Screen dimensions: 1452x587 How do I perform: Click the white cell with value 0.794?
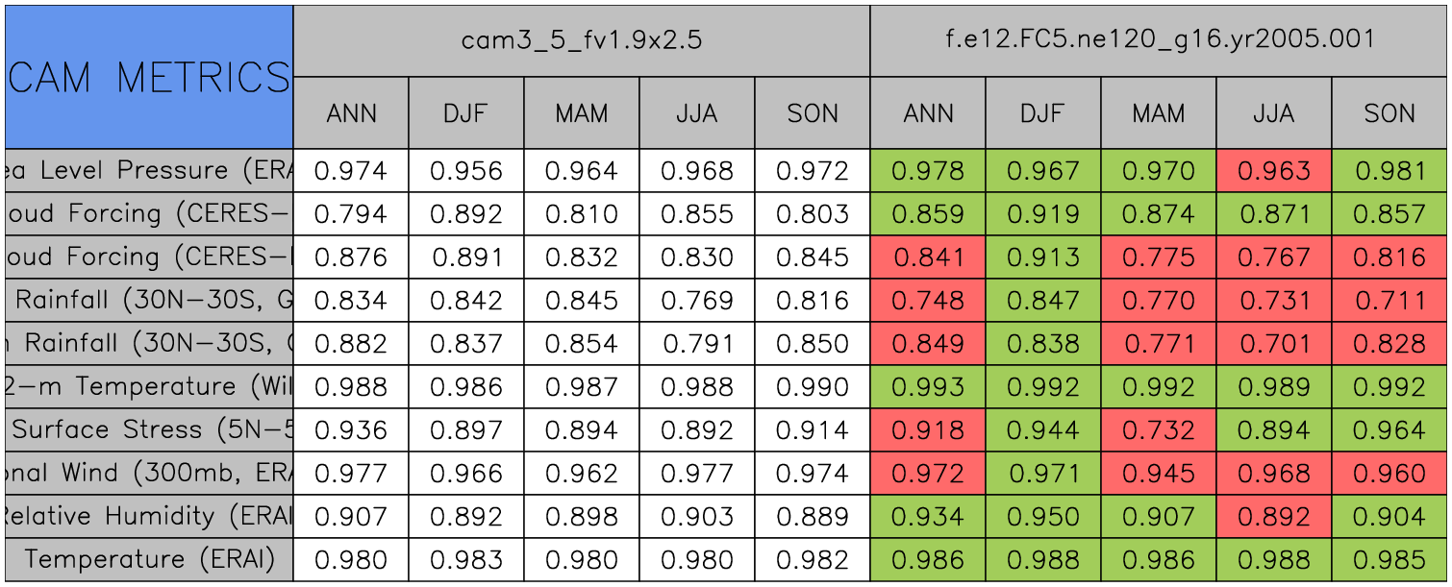coord(351,214)
